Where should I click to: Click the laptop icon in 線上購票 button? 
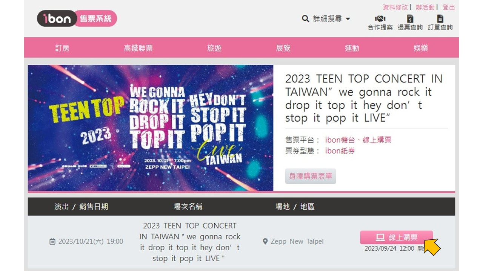380,238
